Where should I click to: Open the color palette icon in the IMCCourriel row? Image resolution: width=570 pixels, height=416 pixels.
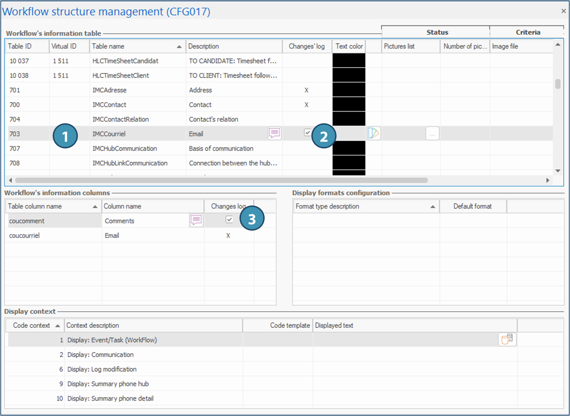coord(374,133)
